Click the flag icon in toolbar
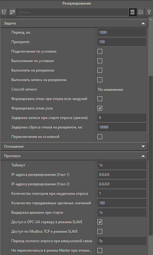This screenshot has width=153, height=255. click(x=141, y=12)
